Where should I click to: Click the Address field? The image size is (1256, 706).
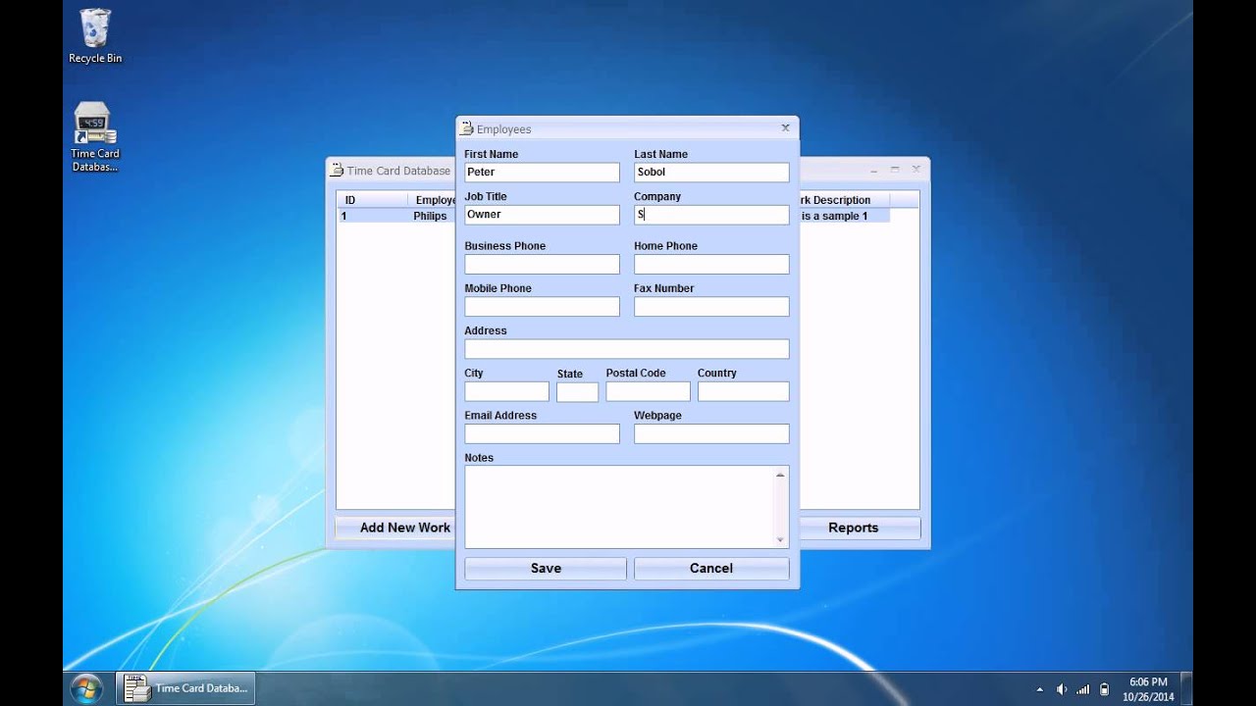626,349
